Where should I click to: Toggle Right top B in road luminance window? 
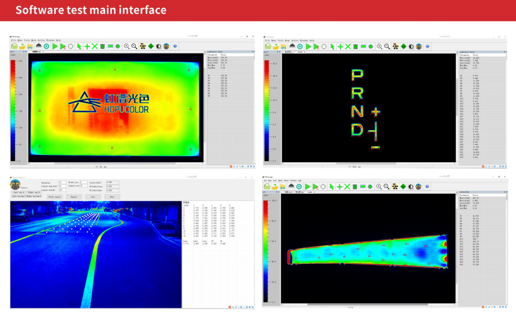(34, 193)
